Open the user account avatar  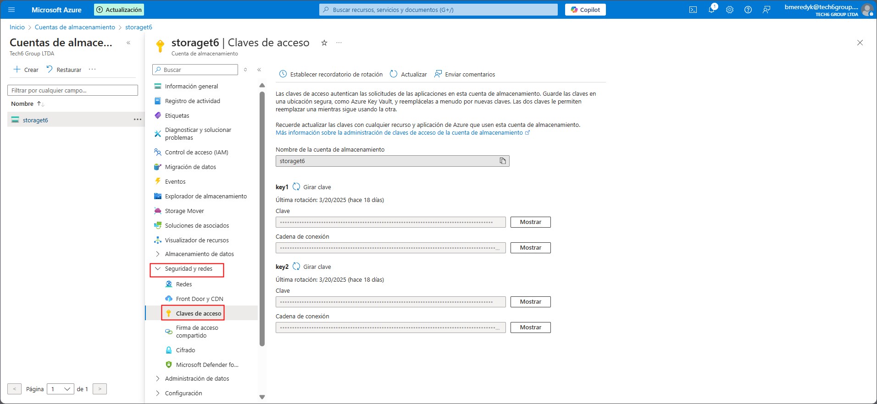coord(867,10)
